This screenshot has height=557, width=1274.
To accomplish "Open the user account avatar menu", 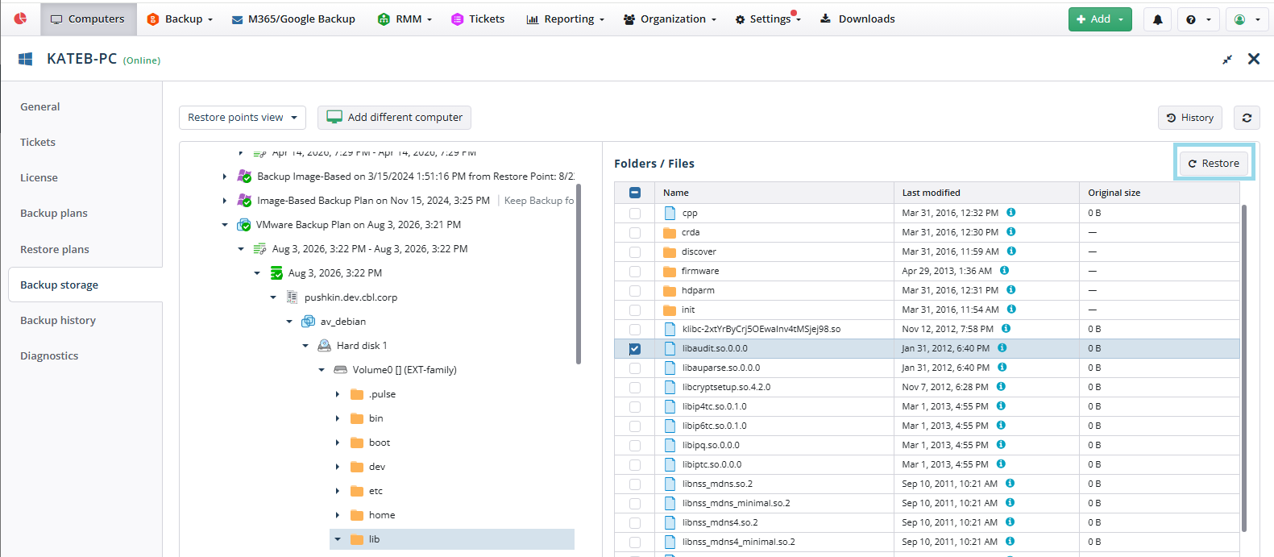I will (x=1247, y=19).
